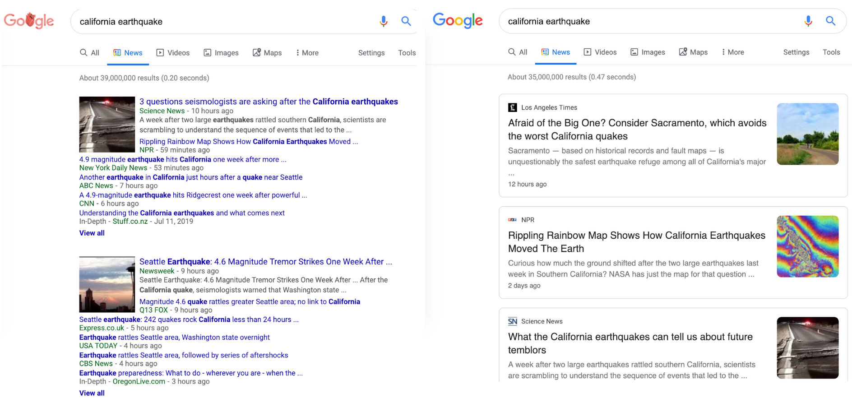852x403 pixels.
Task: Open Settings in right window
Action: pyautogui.click(x=796, y=52)
